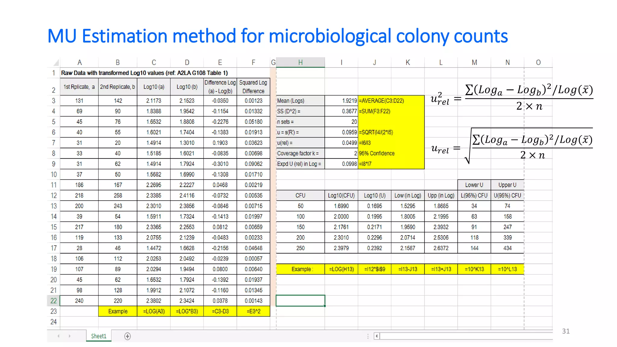Click the '=SQRT(I4/(2*I5)' formula cell

pyautogui.click(x=391, y=132)
